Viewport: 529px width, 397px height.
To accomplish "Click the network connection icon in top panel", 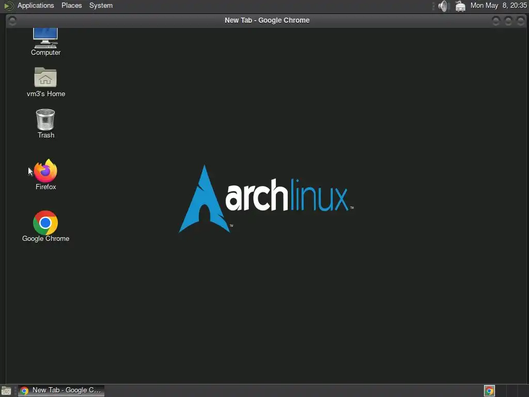I will (460, 6).
